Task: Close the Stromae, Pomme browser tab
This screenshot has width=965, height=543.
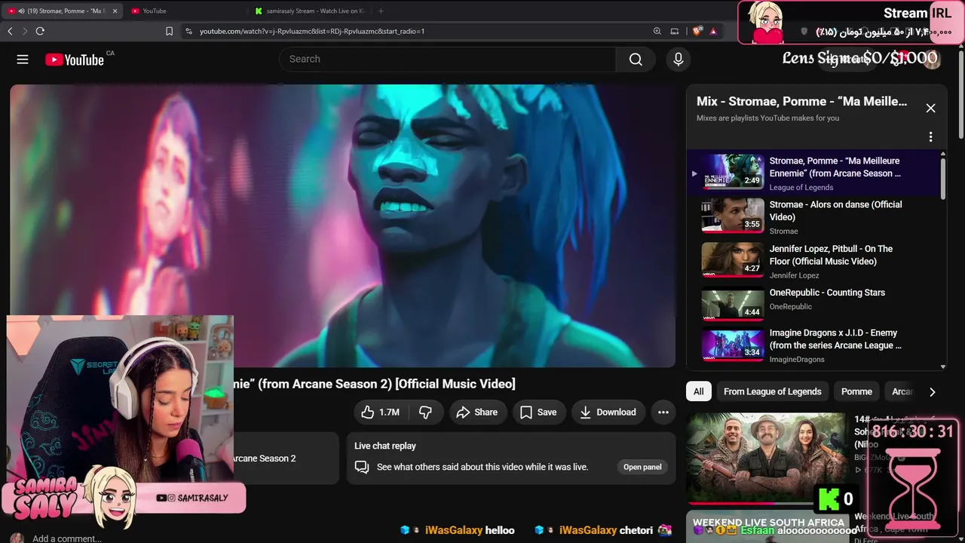Action: tap(115, 11)
